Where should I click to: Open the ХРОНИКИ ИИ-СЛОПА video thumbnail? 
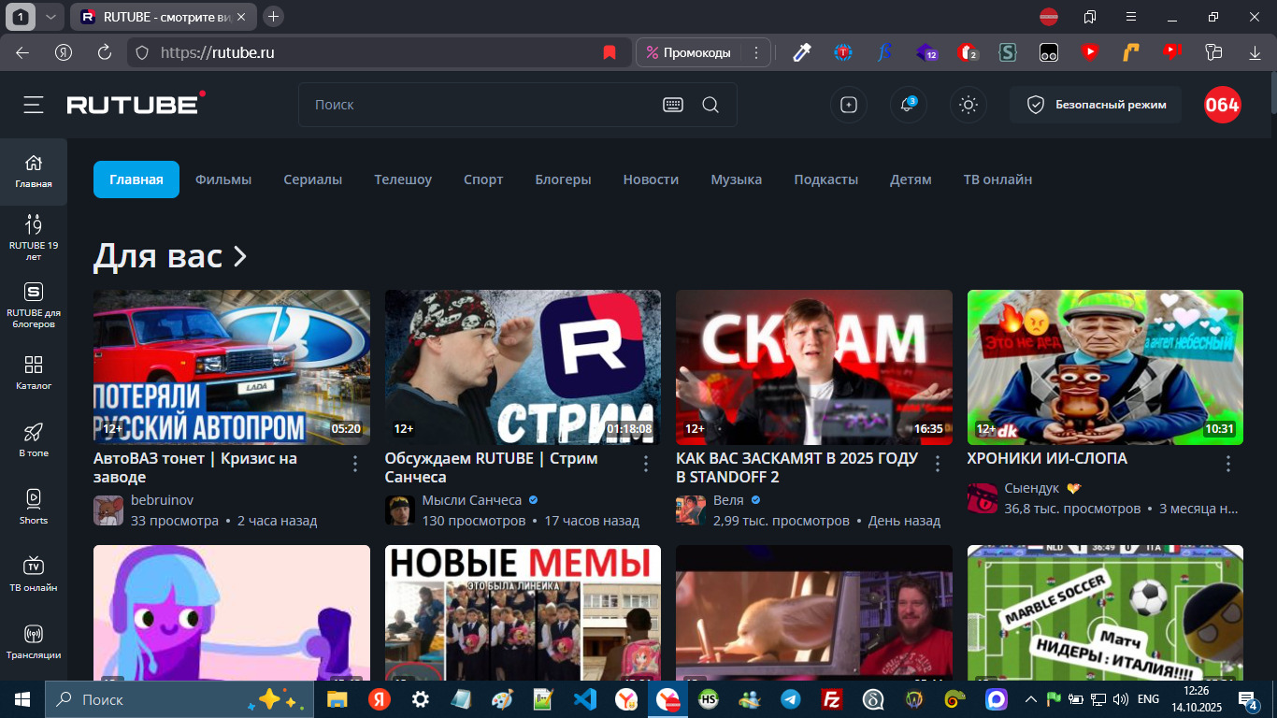(x=1105, y=366)
